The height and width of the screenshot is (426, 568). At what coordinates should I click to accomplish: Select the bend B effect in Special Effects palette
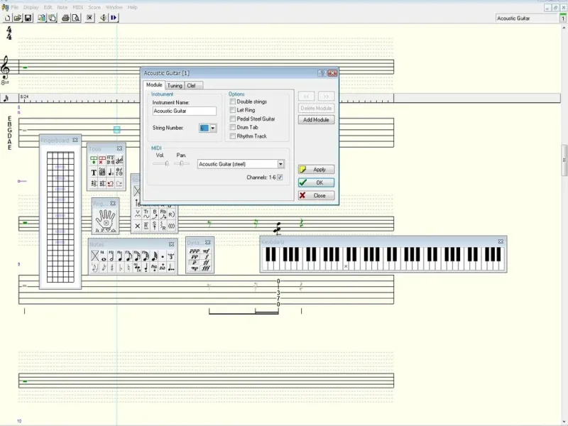tap(155, 214)
